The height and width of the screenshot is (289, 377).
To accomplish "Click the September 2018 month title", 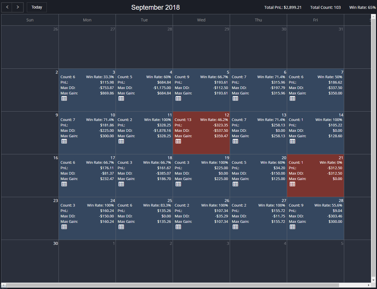I will (x=156, y=7).
